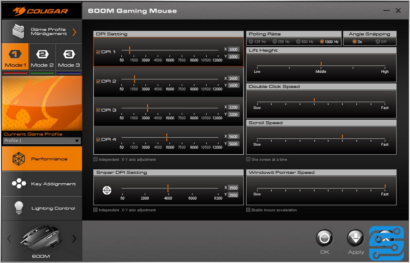Turn Angle Snapping Off
The width and height of the screenshot is (410, 263).
tap(378, 42)
